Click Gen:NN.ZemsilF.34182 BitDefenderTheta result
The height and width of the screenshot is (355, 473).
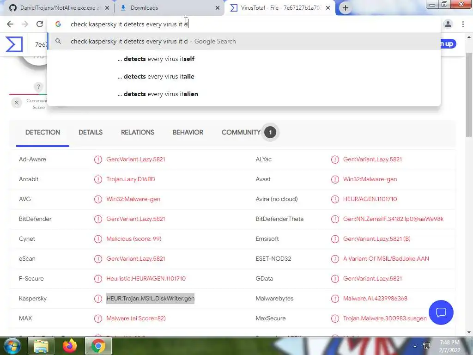tap(393, 219)
